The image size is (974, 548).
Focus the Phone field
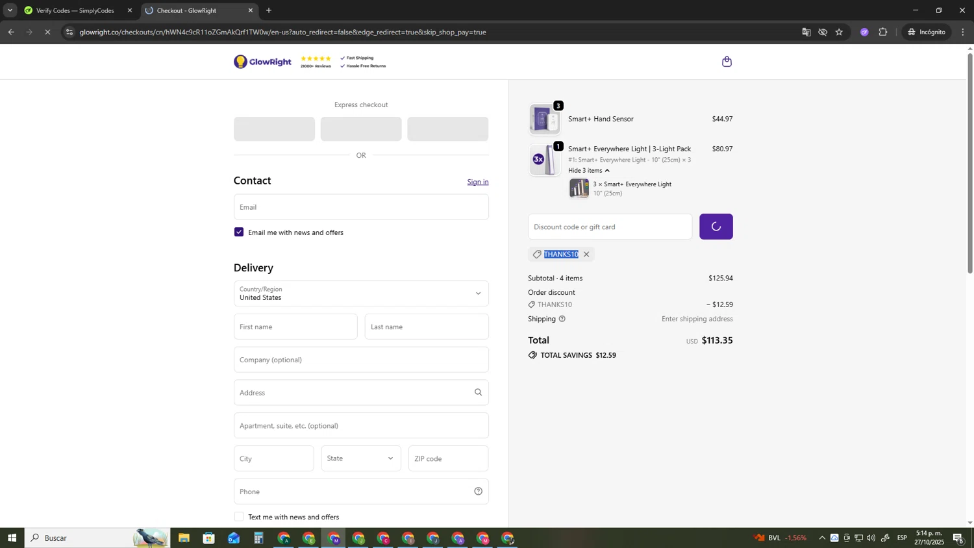(x=361, y=492)
